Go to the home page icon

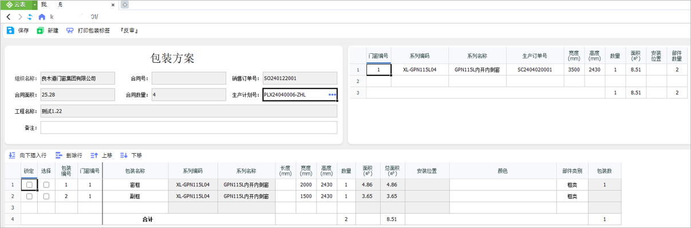pyautogui.click(x=42, y=17)
